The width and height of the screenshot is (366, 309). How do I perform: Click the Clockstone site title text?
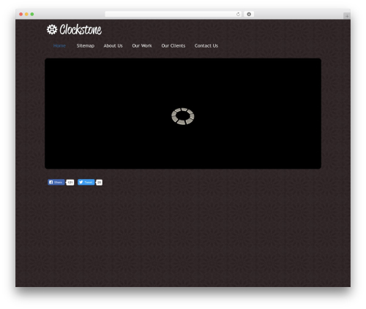click(x=81, y=29)
